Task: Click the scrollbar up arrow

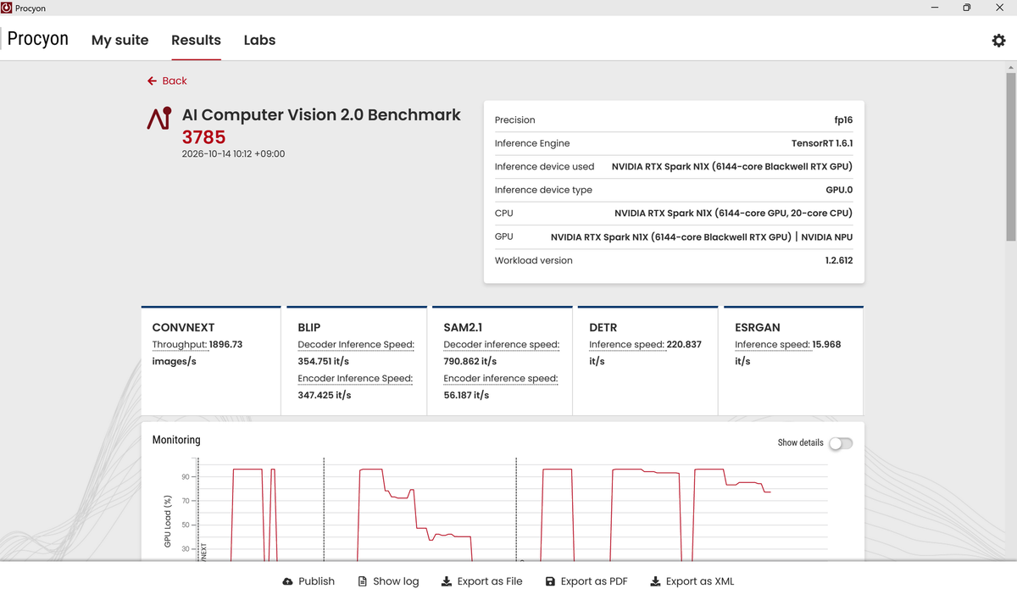Action: pyautogui.click(x=1010, y=66)
